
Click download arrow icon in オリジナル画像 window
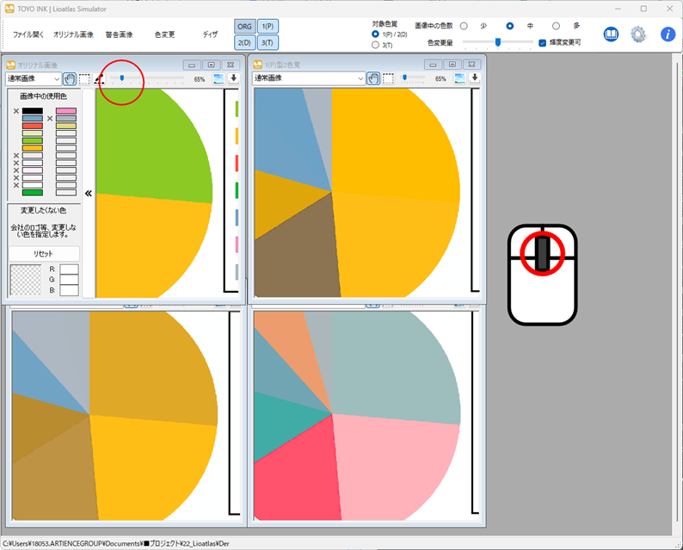[233, 78]
